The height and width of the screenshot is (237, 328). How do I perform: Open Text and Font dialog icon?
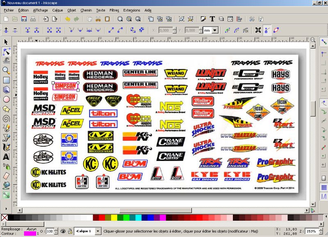pyautogui.click(x=212, y=19)
